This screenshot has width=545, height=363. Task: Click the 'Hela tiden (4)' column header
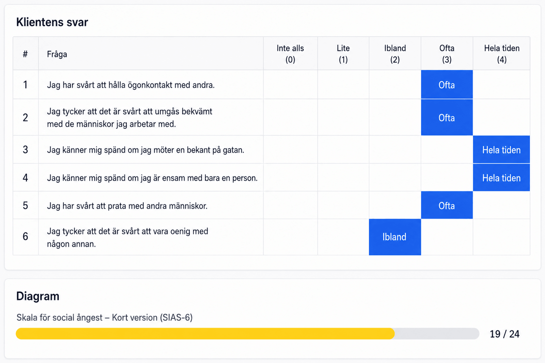pos(502,54)
